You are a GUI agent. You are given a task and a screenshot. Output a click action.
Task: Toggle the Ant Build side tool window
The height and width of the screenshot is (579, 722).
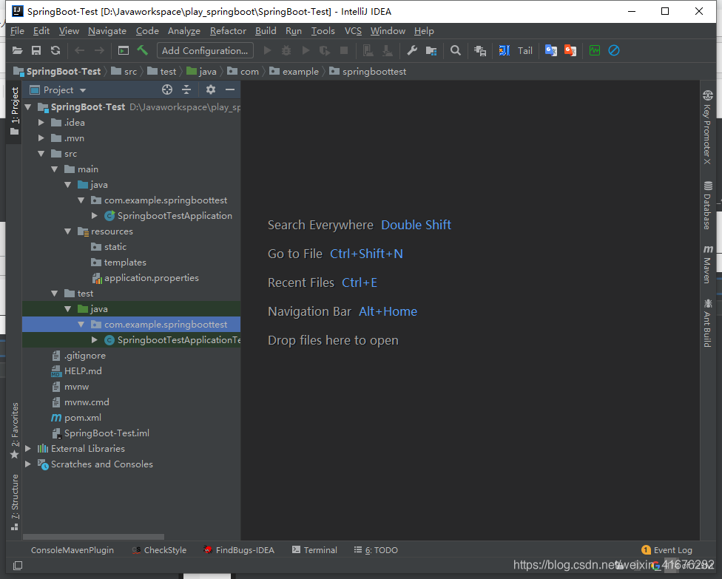tap(708, 323)
